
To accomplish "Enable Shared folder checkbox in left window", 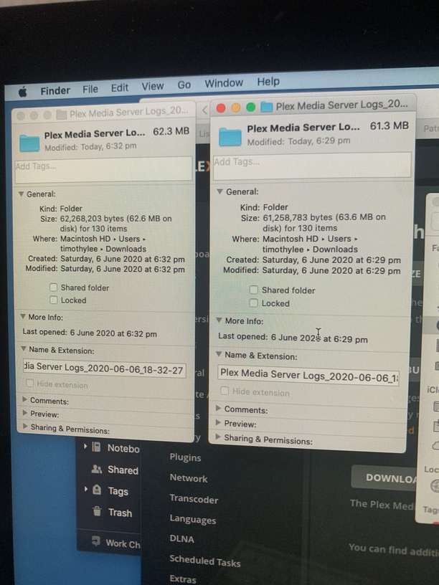I will [54, 287].
